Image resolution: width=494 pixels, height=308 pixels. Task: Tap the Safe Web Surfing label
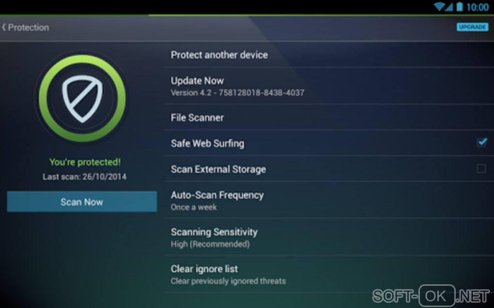point(207,143)
